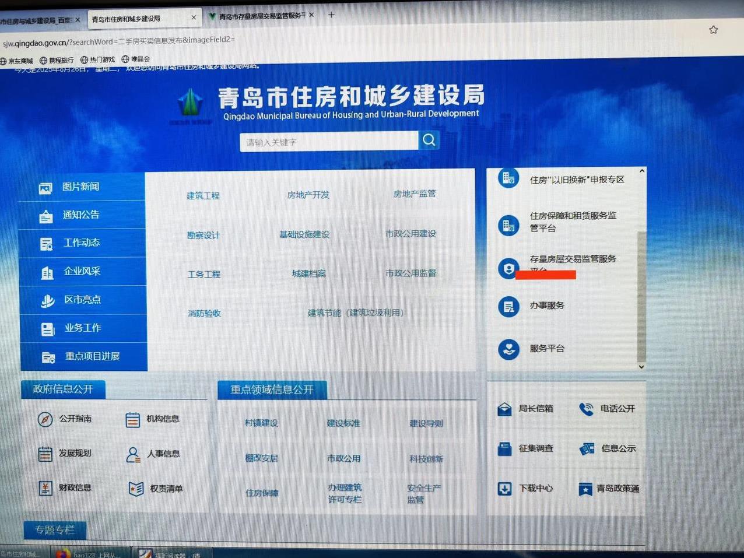This screenshot has height=558, width=744.
Task: Open the 勘察设计 link
Action: pyautogui.click(x=203, y=236)
